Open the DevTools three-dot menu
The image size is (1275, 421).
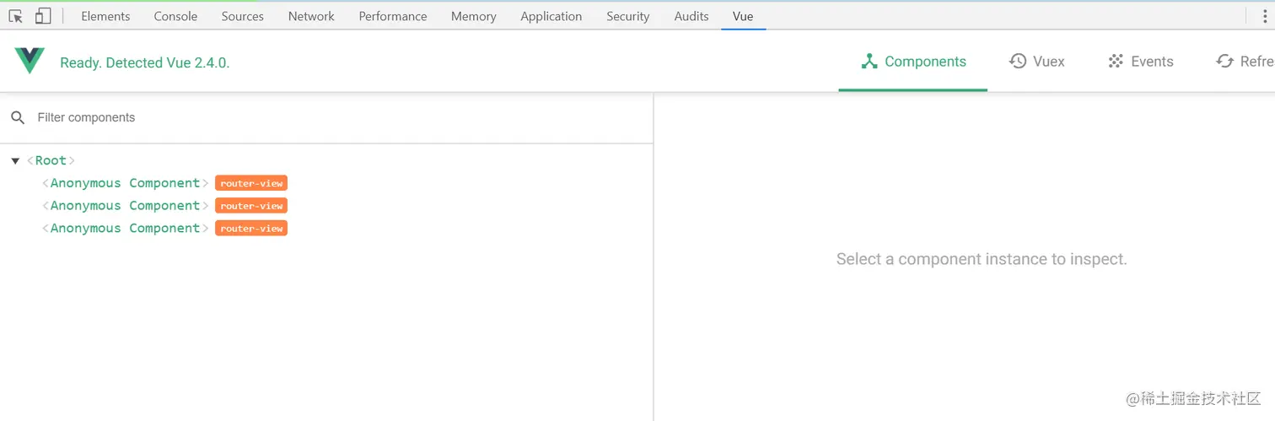pos(1264,16)
